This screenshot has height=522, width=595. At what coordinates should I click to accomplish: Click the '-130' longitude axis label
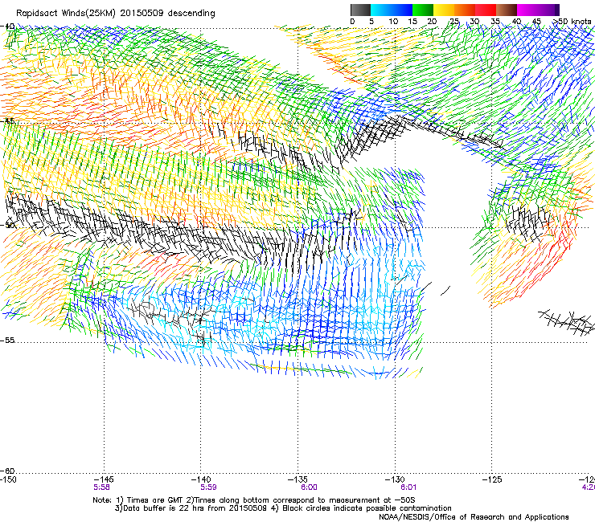point(395,479)
